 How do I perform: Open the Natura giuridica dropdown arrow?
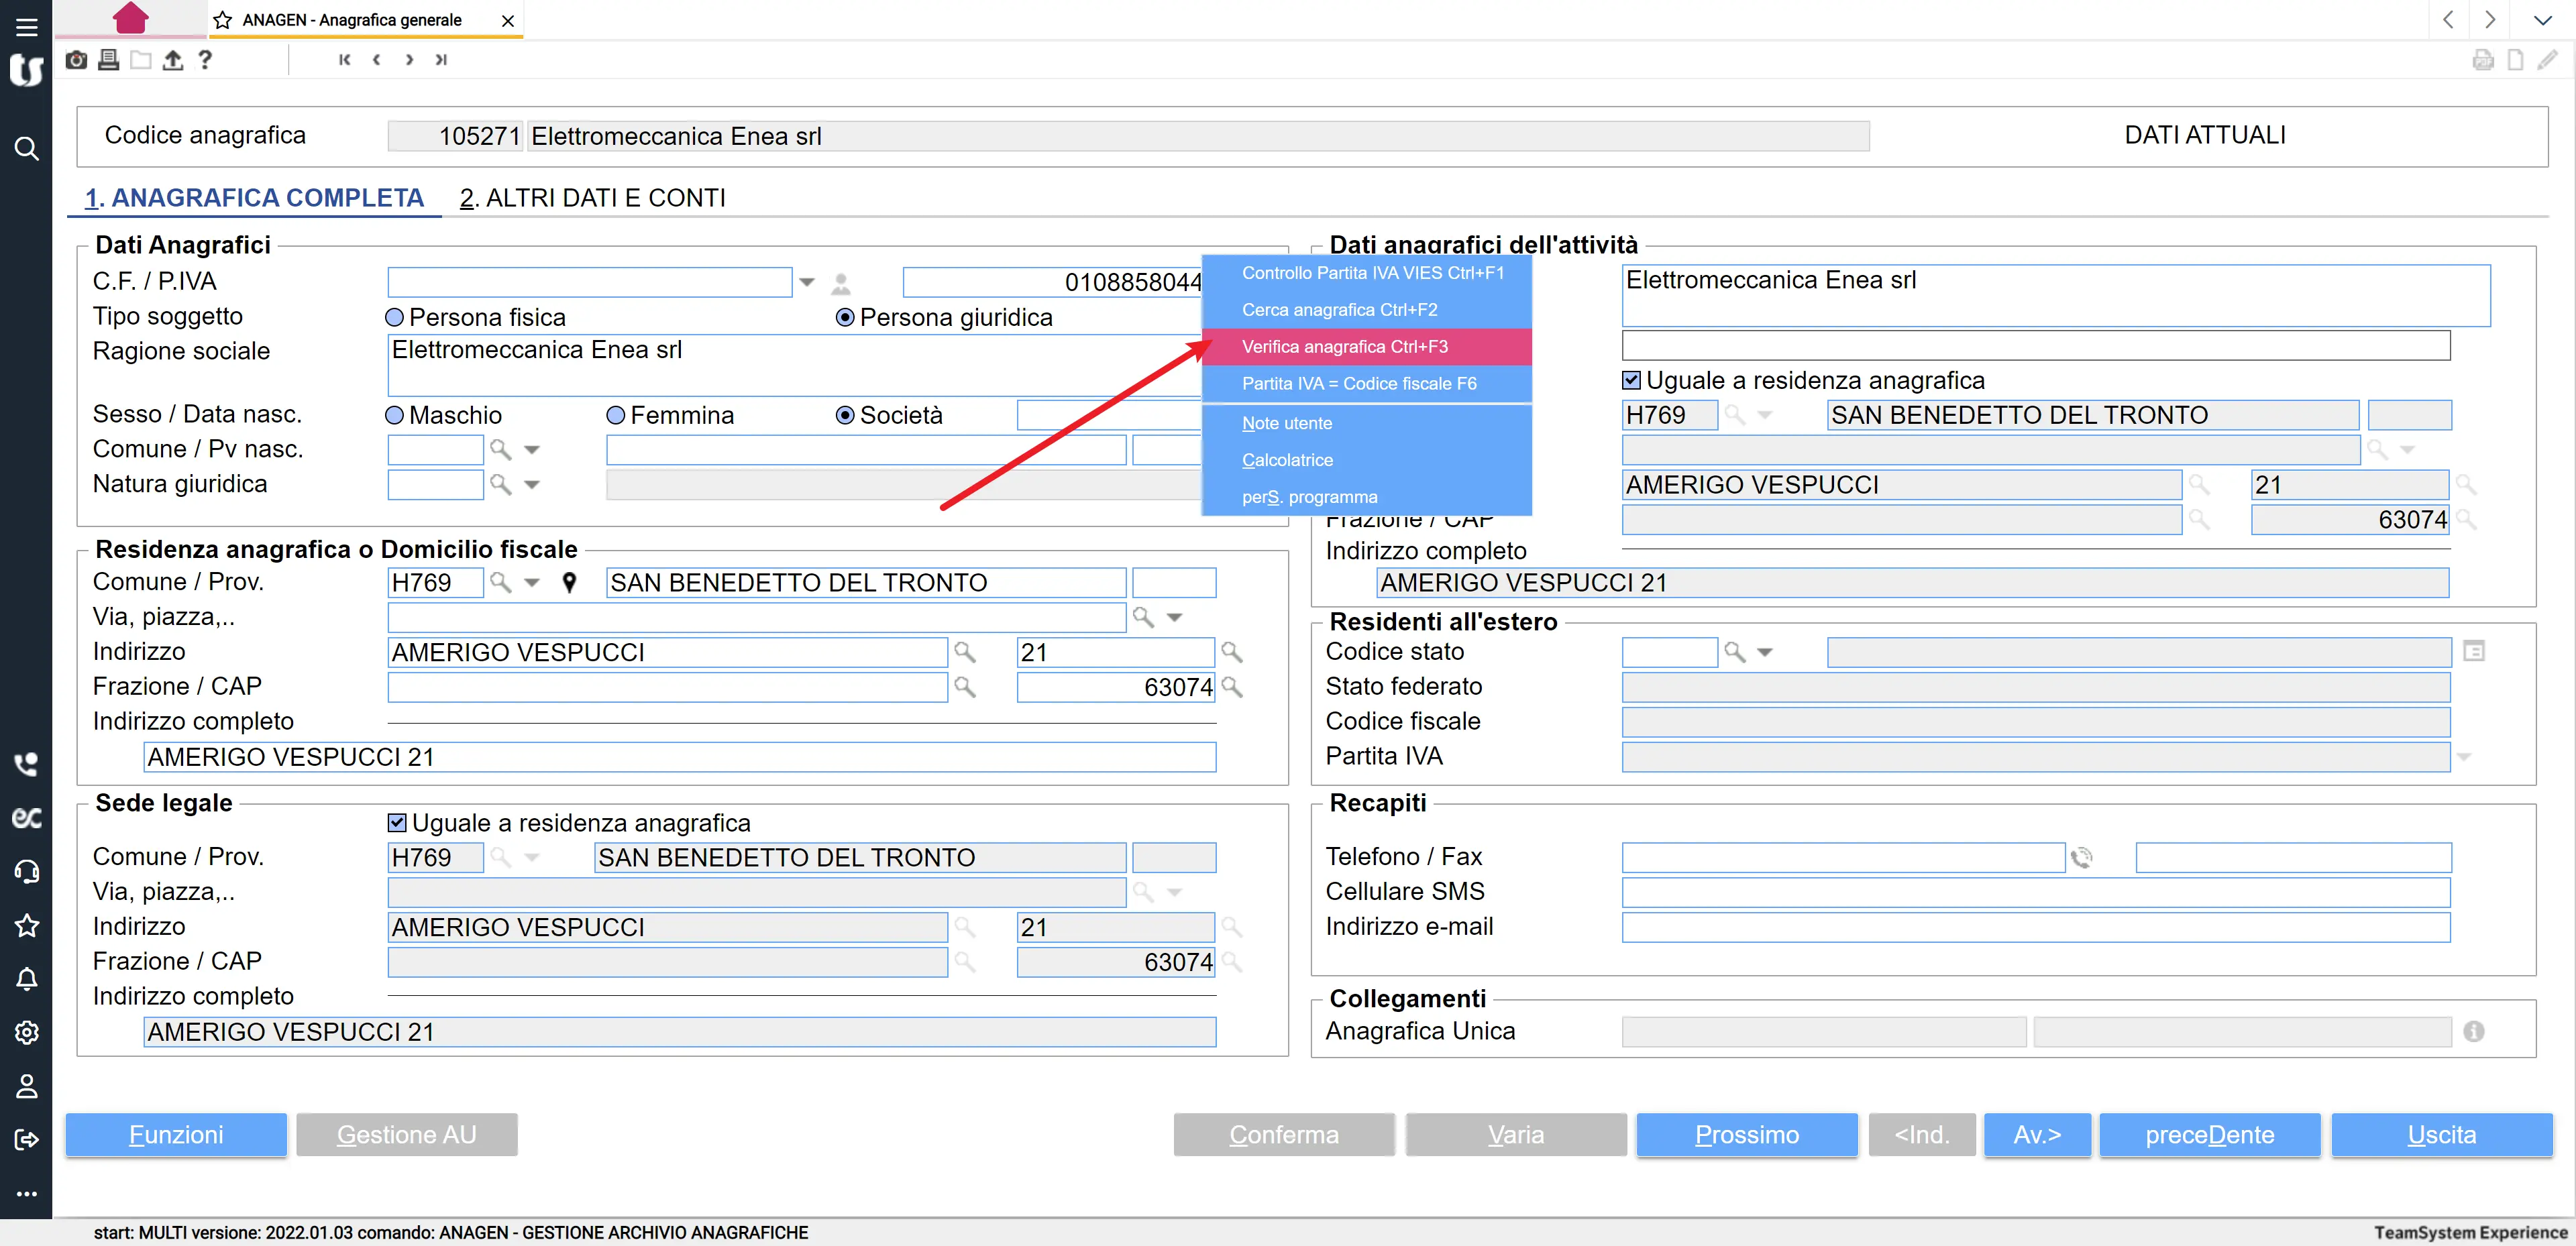[x=532, y=485]
